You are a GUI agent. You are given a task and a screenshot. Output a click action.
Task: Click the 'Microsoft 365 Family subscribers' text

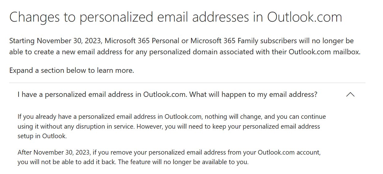242,41
